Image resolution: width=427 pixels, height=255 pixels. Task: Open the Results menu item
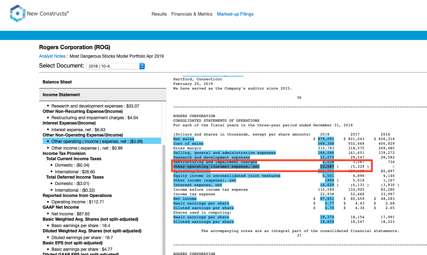tap(159, 14)
